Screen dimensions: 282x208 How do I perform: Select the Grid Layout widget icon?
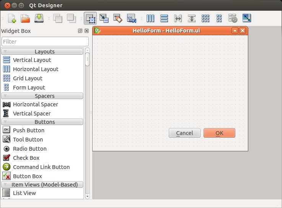(x=7, y=78)
